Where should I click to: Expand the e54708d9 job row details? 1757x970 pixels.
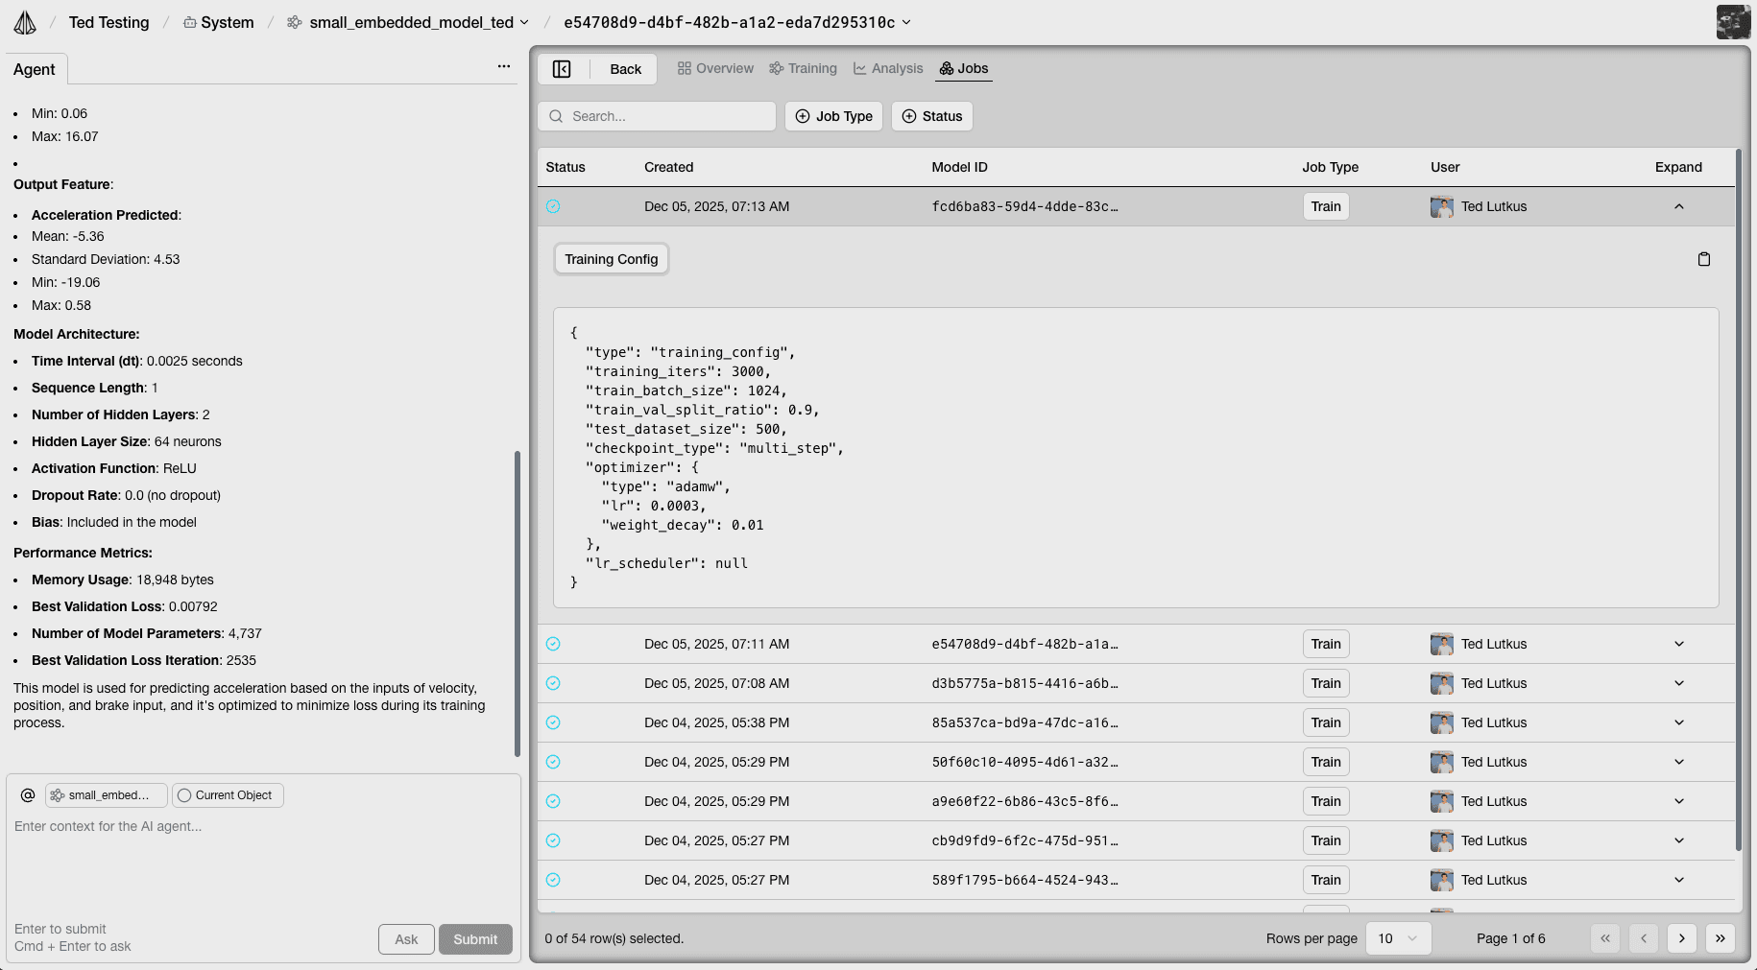[x=1678, y=644]
